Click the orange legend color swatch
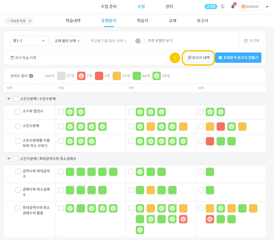 click(x=117, y=76)
